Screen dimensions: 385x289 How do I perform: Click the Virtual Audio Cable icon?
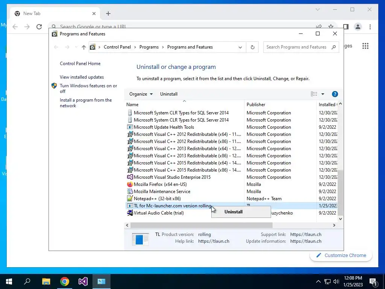[x=130, y=213]
